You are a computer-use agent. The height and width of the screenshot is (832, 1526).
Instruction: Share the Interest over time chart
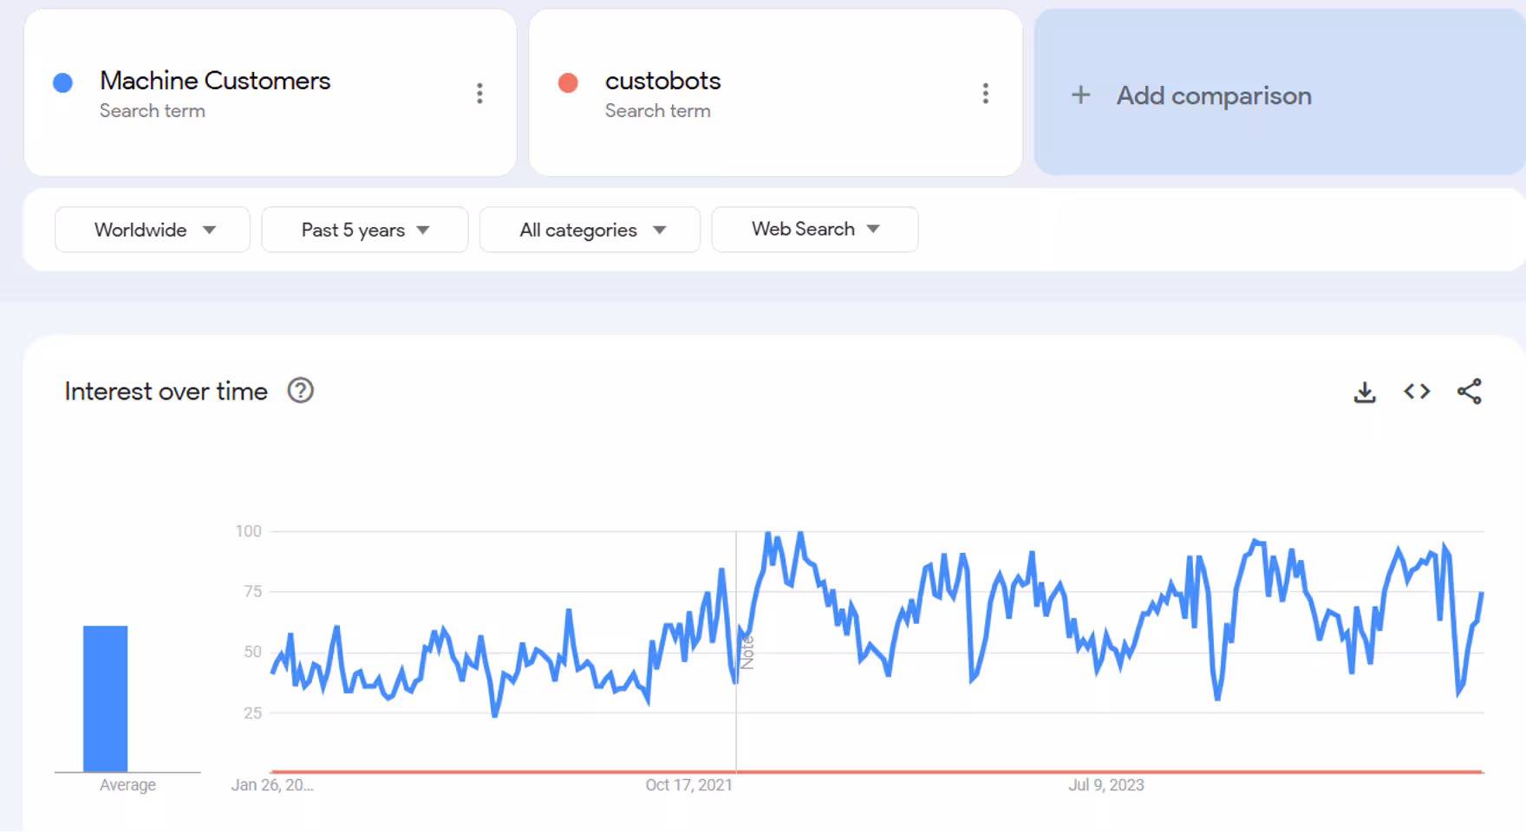pyautogui.click(x=1470, y=392)
